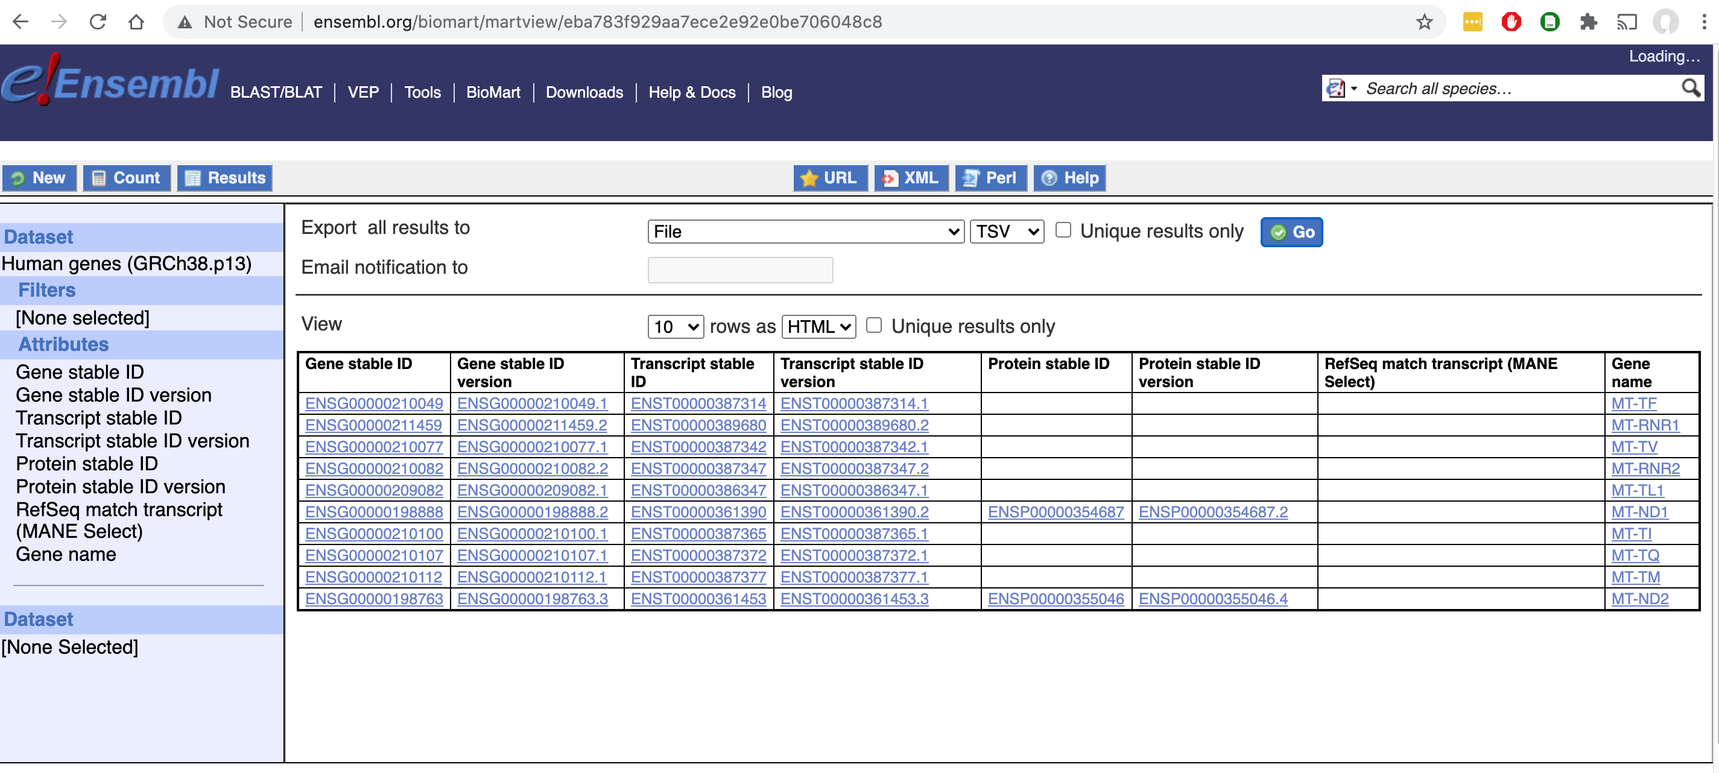Viewport: 1719px width, 773px height.
Task: Open the MT-TF gene name link
Action: pos(1633,403)
